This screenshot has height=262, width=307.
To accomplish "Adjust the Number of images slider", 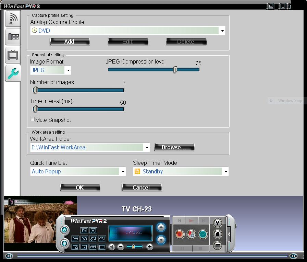I will click(35, 90).
